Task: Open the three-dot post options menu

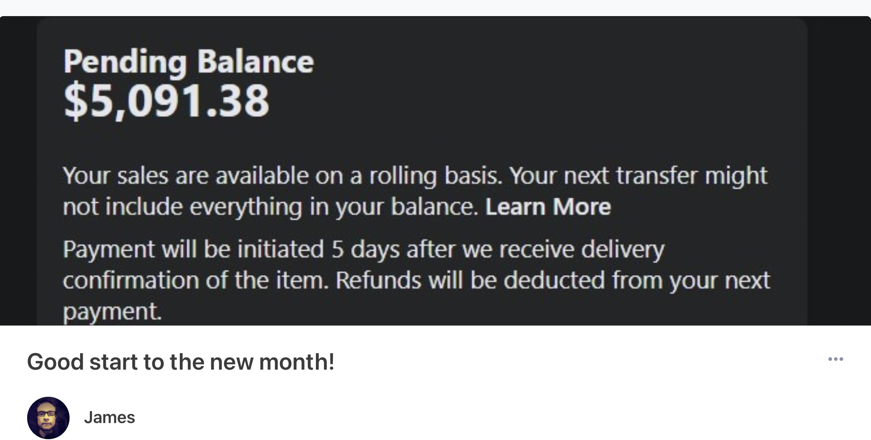Action: tap(835, 359)
